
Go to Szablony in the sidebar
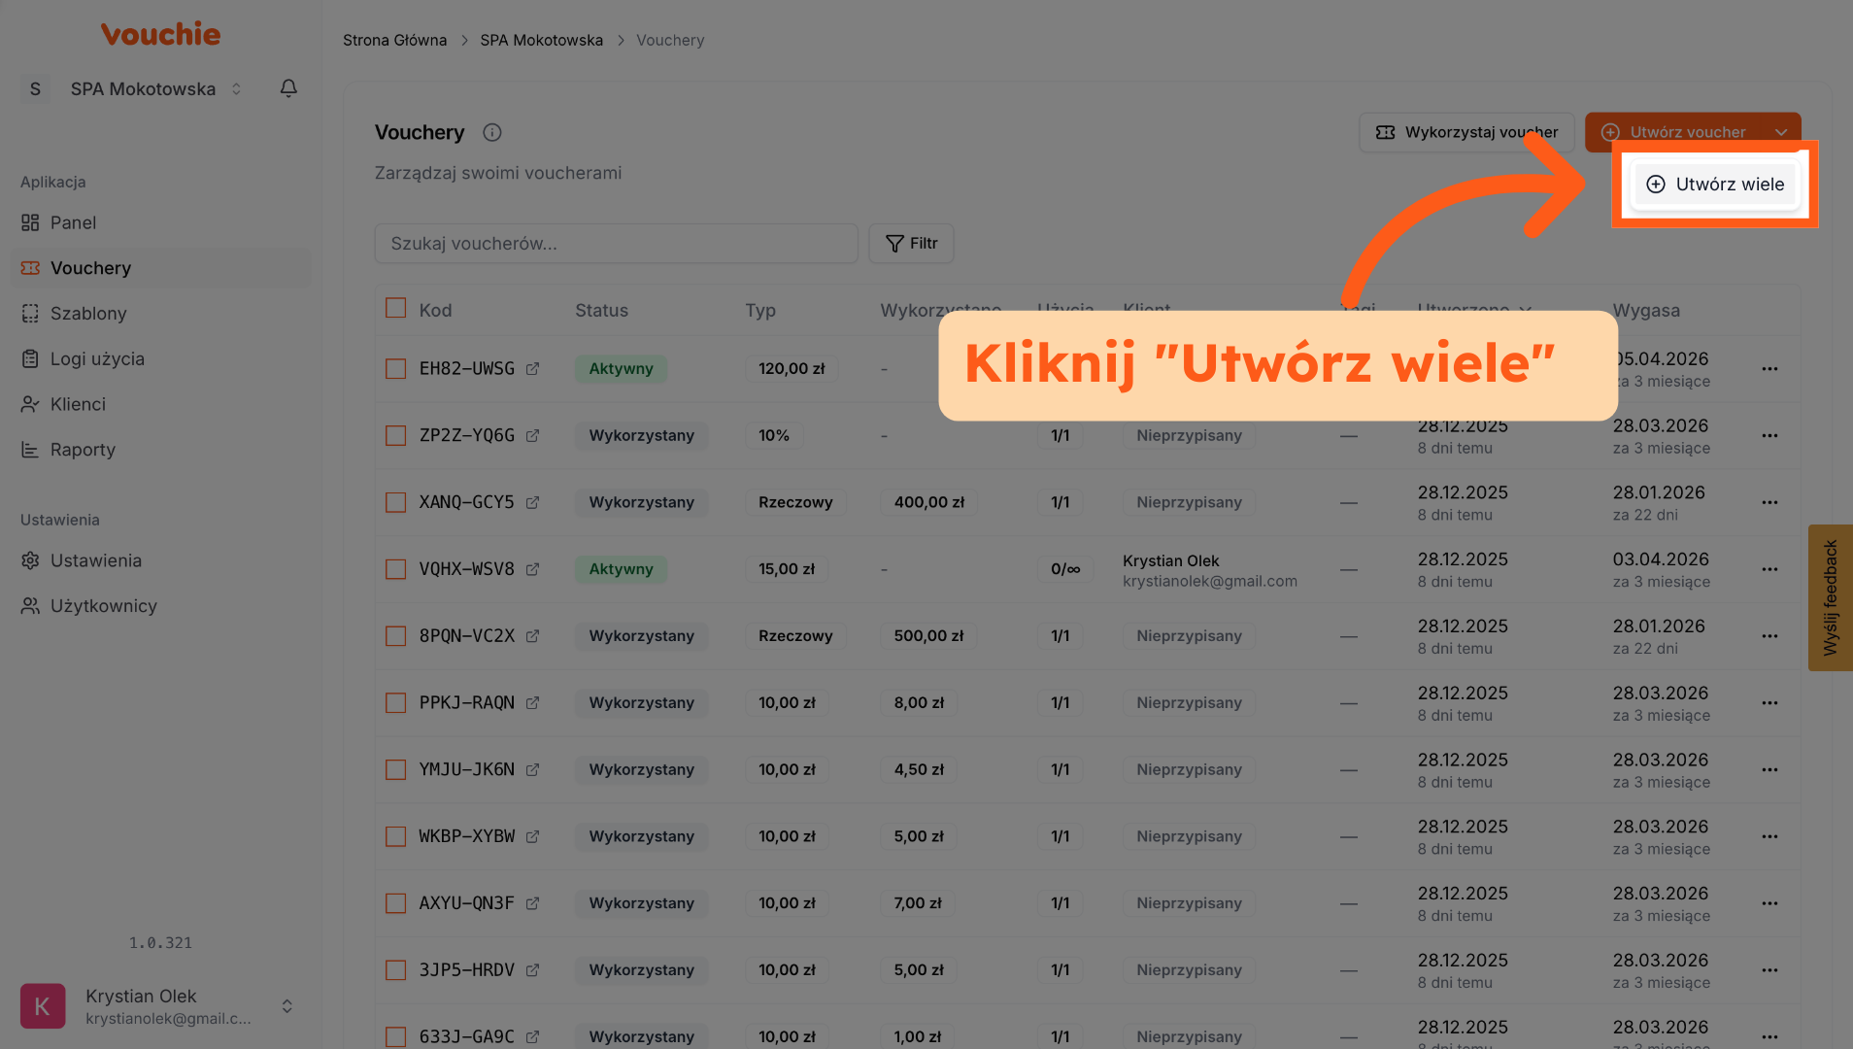click(x=88, y=314)
